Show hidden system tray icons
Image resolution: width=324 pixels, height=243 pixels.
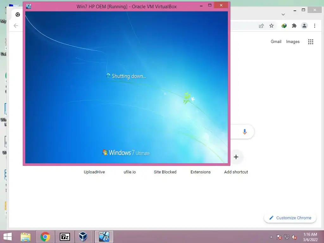[x=271, y=237]
